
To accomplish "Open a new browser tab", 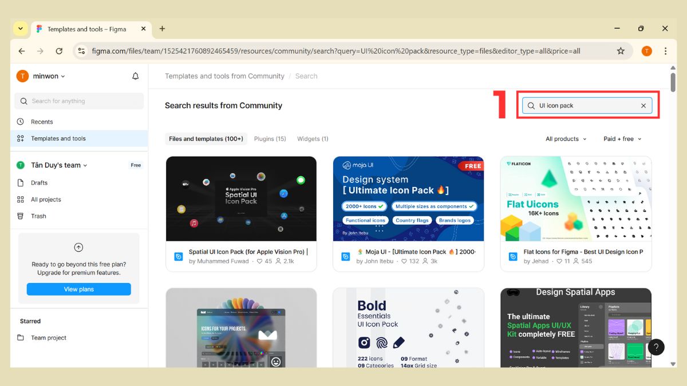I will coord(162,29).
